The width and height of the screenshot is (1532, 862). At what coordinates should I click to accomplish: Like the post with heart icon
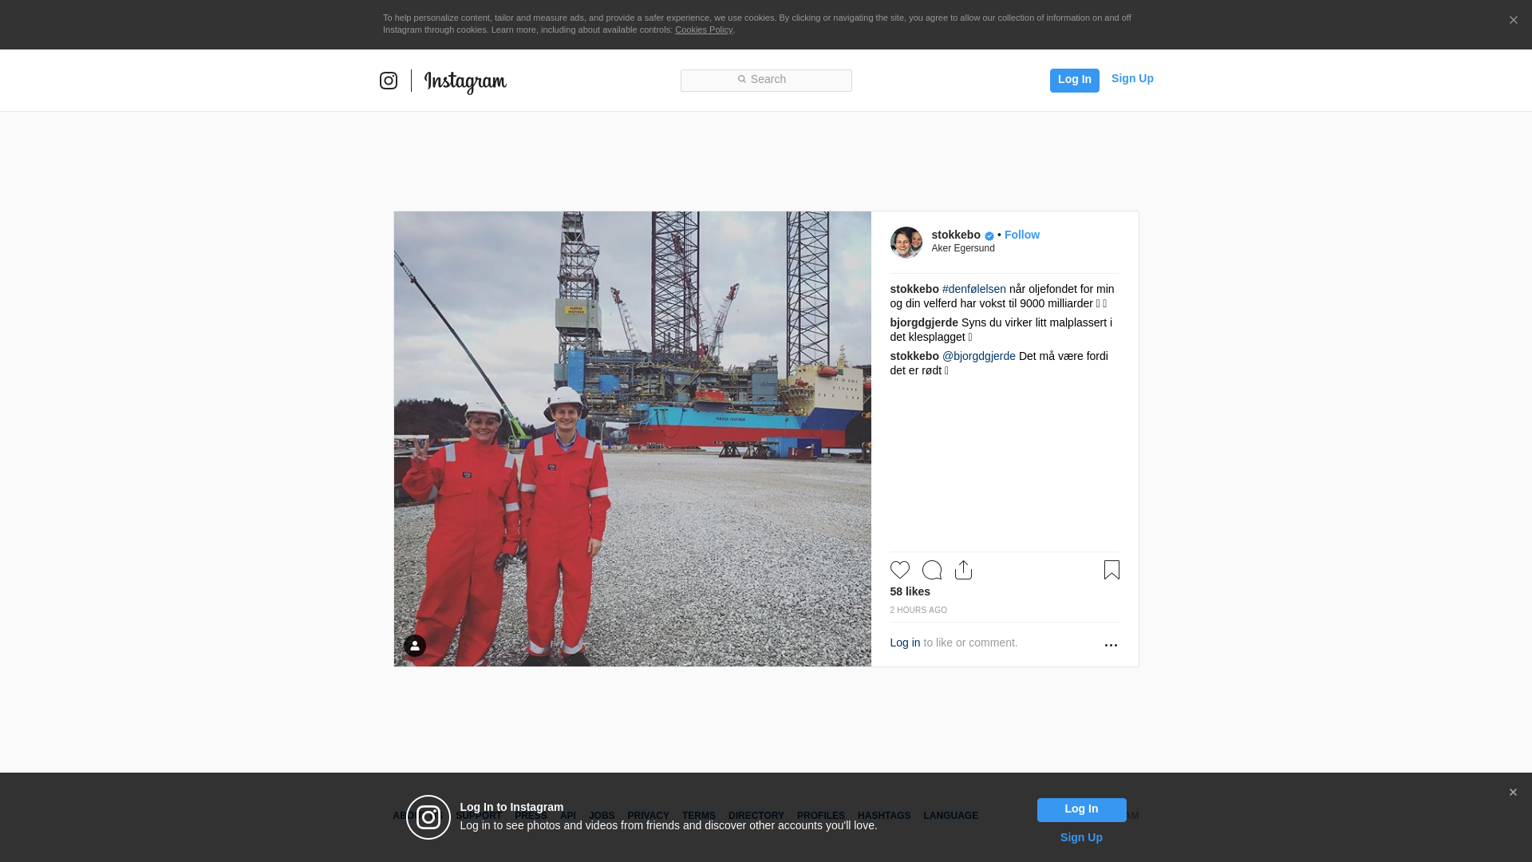899,570
